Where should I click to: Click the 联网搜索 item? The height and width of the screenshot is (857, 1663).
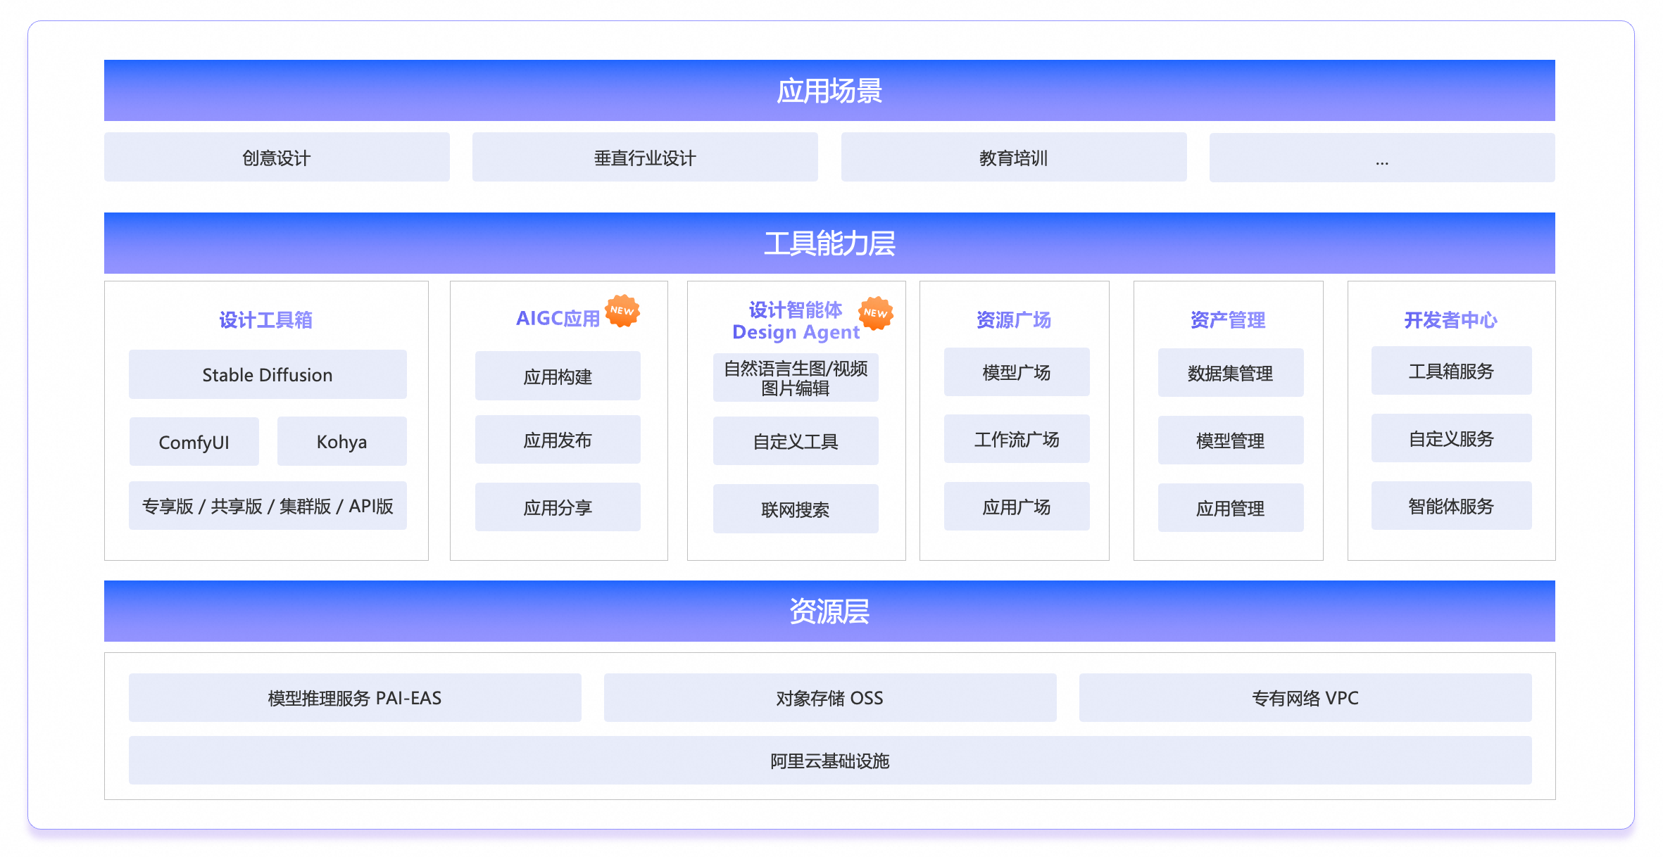pos(796,509)
